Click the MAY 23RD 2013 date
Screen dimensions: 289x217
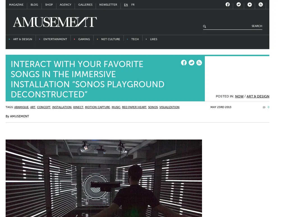point(221,107)
